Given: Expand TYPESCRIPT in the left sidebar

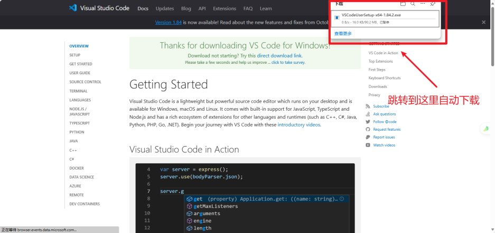Looking at the screenshot, I should point(80,123).
